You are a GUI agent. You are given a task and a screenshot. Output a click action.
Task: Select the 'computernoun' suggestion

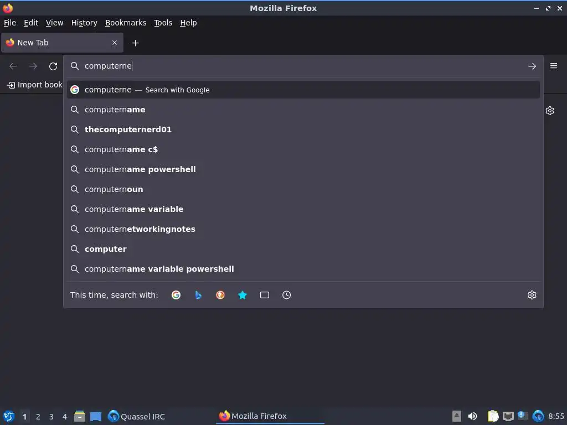point(303,189)
